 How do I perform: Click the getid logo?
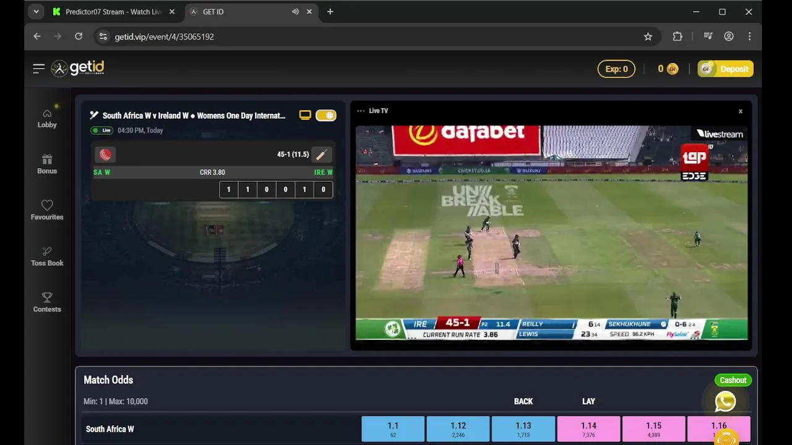tap(78, 68)
